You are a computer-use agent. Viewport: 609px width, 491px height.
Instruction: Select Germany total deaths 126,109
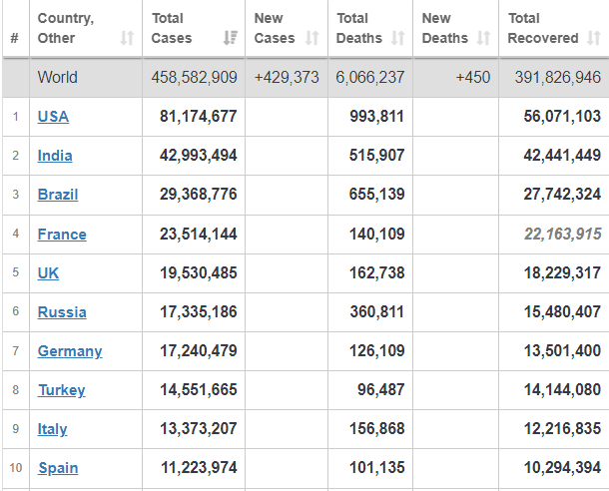coord(377,351)
